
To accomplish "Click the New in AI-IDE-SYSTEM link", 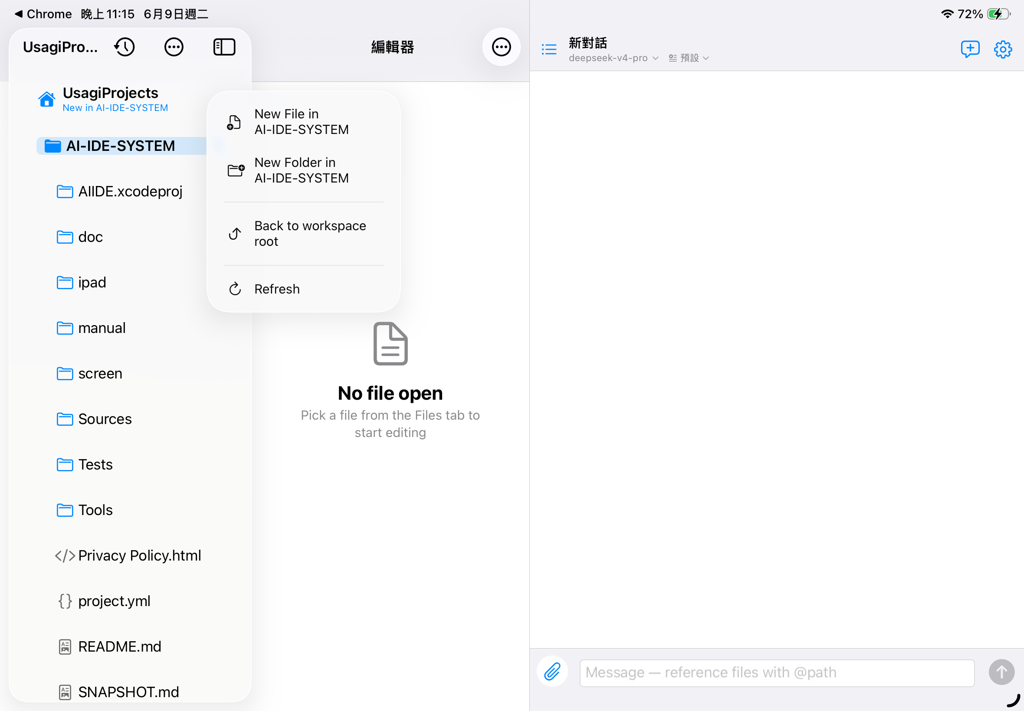I will [x=115, y=108].
